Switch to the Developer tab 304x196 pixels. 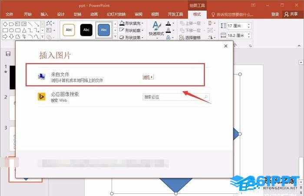click(175, 14)
